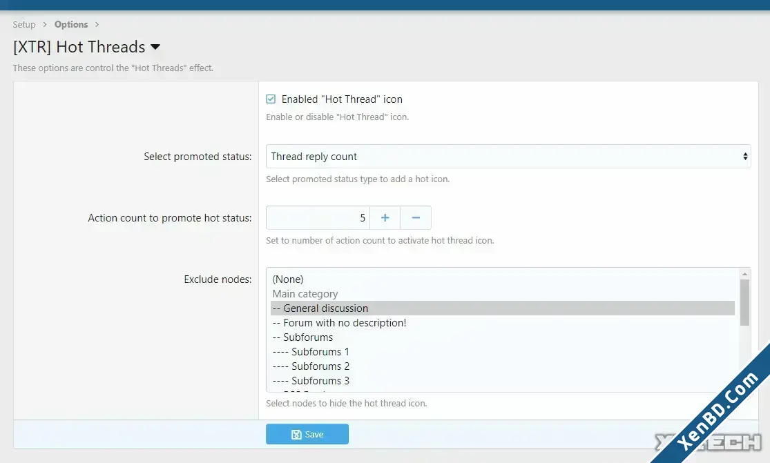Click the scrollbar up arrow in Exclude nodes
This screenshot has height=463, width=770.
click(744, 274)
